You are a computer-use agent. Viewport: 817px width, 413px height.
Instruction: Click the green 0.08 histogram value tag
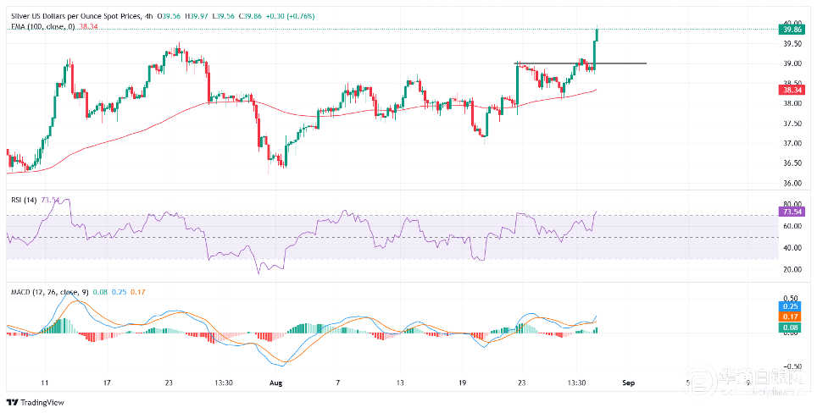pyautogui.click(x=791, y=327)
